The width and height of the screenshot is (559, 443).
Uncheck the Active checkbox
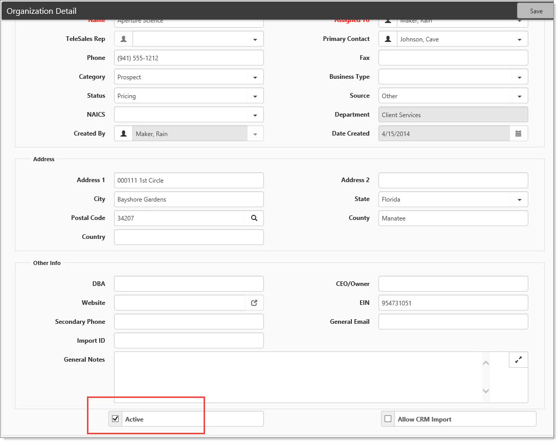click(115, 418)
